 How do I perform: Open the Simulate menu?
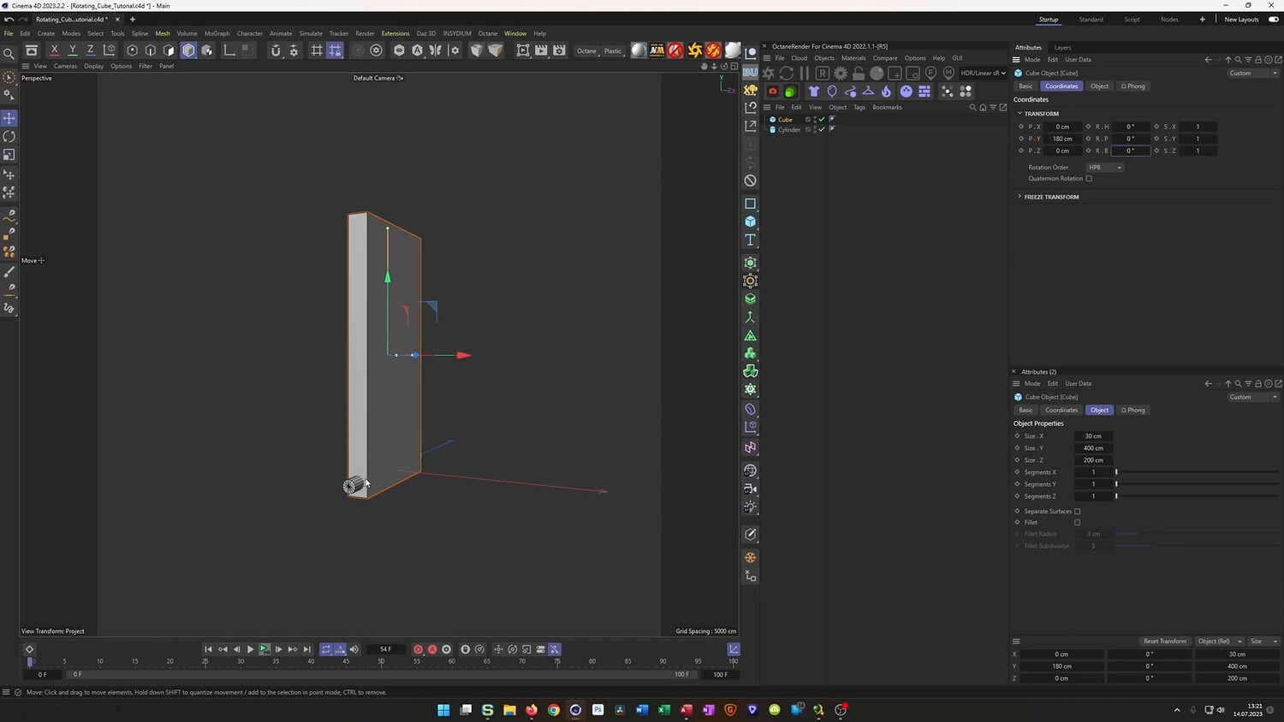click(311, 33)
